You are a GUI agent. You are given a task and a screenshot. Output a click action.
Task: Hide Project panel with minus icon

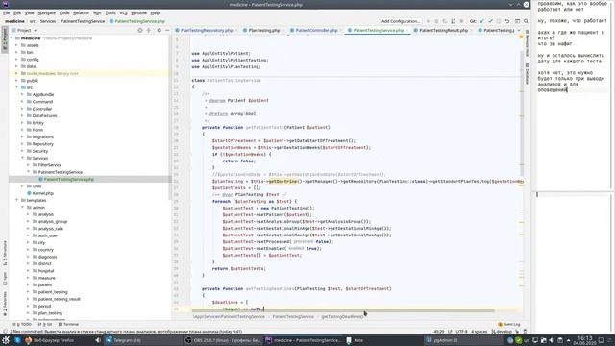[167, 30]
